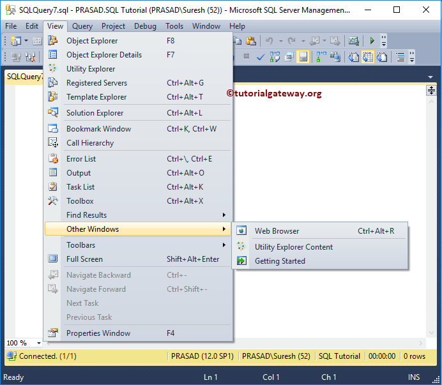Open SQL editor toolbar overflow options
Image resolution: width=442 pixels, height=385 pixels.
tap(412, 57)
